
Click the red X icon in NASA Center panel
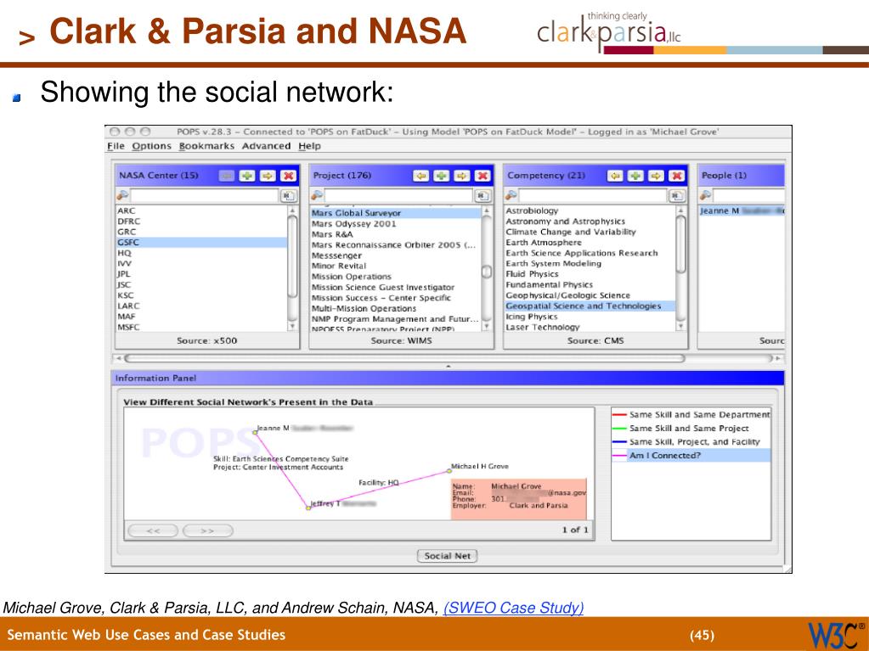(x=288, y=176)
